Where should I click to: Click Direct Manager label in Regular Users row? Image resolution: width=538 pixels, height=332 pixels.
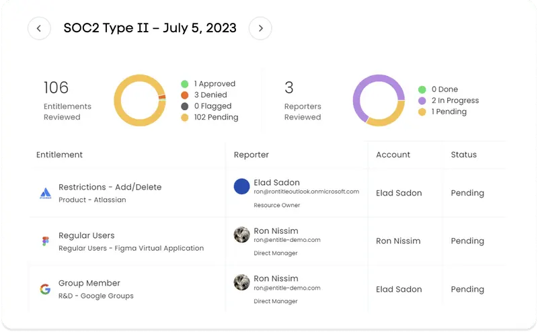276,253
